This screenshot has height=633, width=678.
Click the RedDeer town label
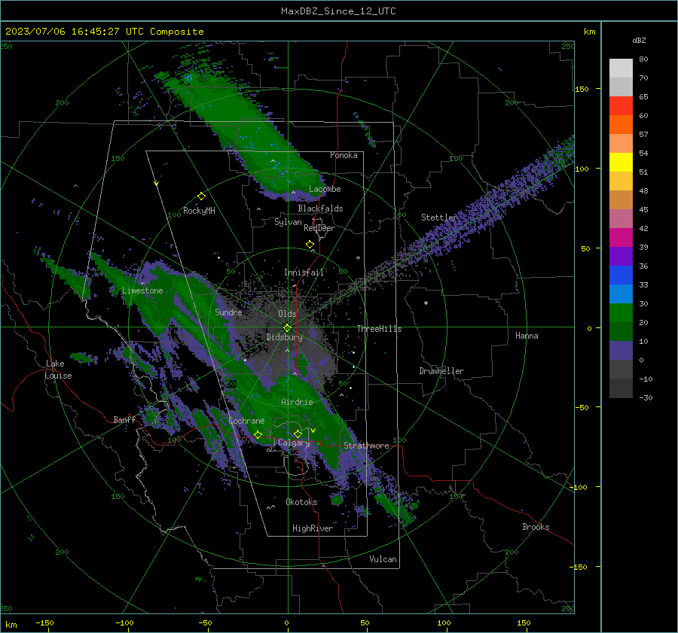319,228
